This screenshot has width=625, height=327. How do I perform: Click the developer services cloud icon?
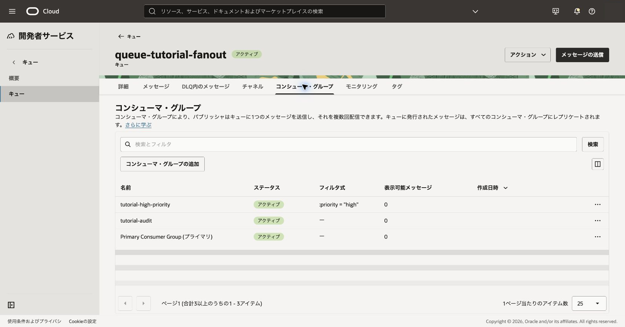point(11,36)
